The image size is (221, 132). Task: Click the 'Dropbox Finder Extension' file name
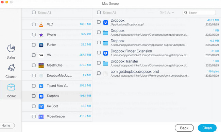[x=131, y=51]
